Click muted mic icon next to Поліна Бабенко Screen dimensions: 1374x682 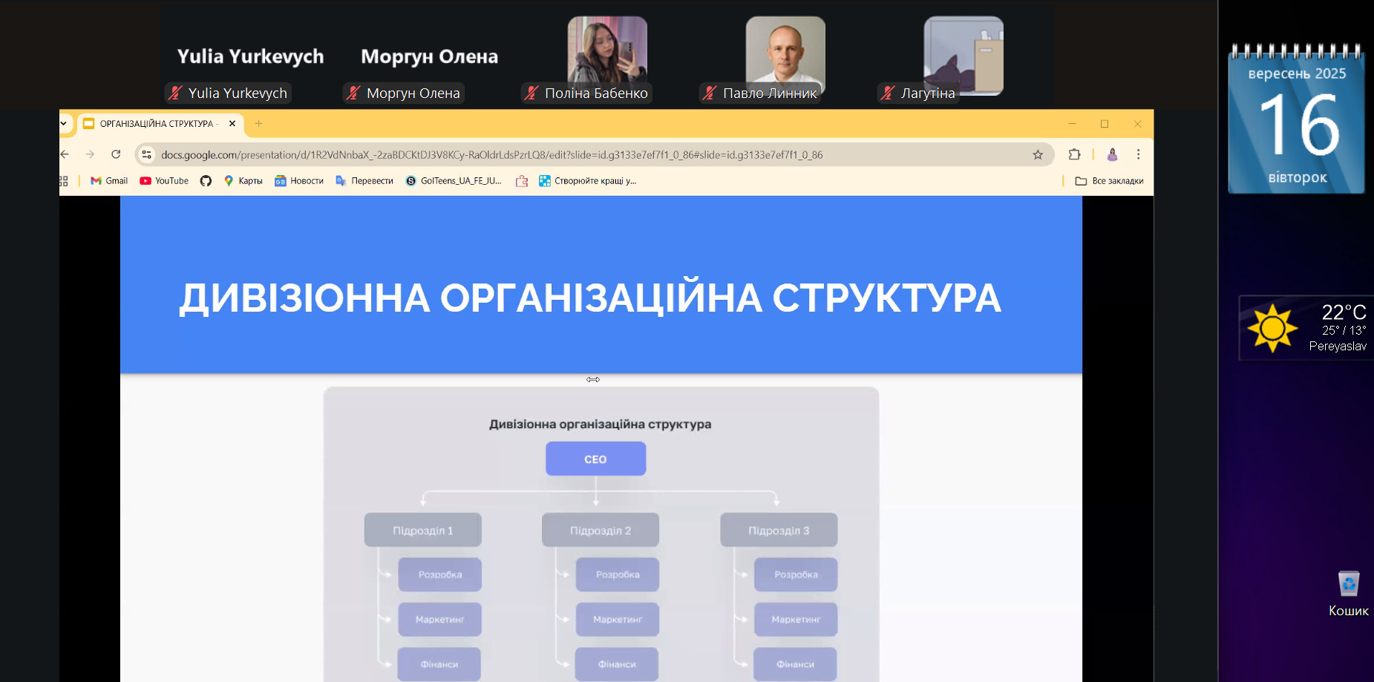tap(531, 93)
